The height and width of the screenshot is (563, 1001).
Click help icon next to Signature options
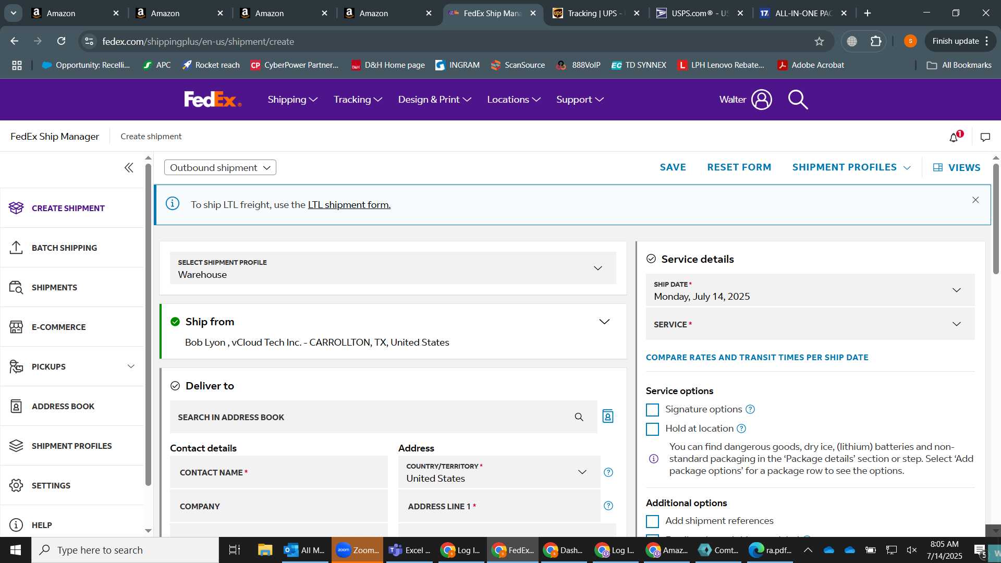750,410
